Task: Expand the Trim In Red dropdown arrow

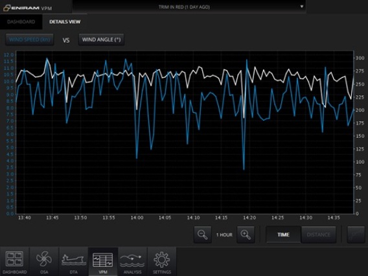Action: tap(302, 6)
